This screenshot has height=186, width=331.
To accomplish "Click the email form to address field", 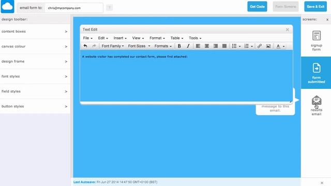I will 74,8.
